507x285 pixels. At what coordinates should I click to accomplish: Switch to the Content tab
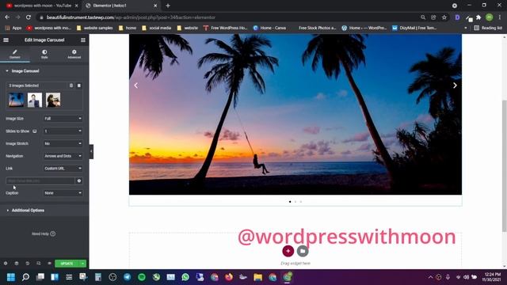point(14,54)
